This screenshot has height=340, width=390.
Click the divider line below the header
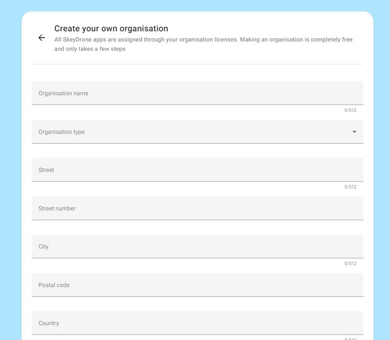197,64
